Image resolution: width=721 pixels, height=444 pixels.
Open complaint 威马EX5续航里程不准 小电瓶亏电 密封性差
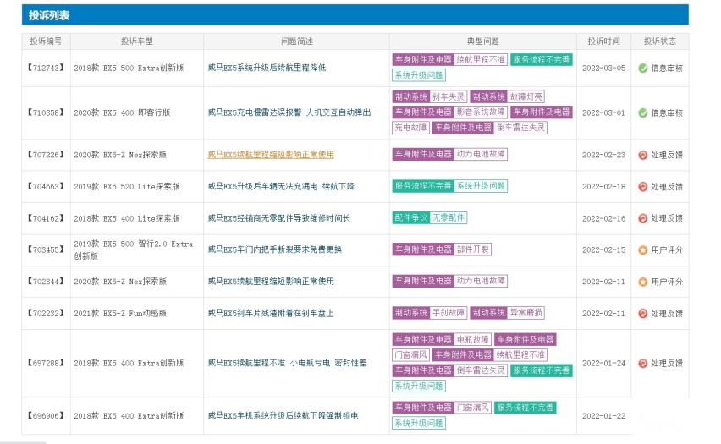(288, 363)
